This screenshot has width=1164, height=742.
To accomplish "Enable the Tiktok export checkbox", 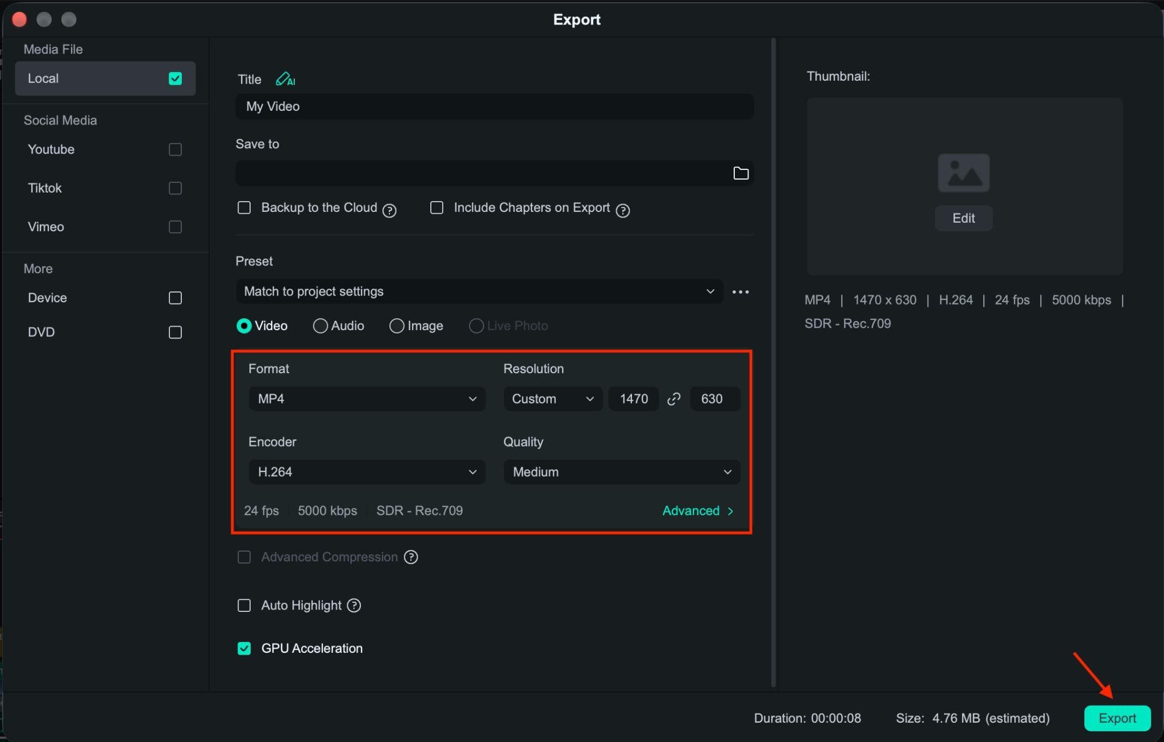I will tap(175, 188).
